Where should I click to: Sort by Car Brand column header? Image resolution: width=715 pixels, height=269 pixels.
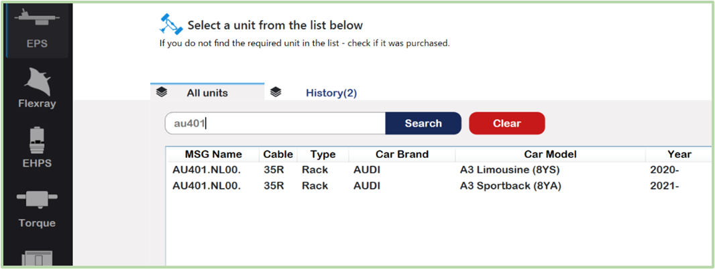tap(402, 154)
